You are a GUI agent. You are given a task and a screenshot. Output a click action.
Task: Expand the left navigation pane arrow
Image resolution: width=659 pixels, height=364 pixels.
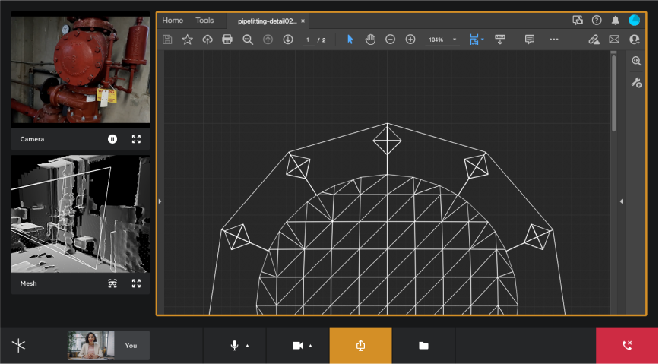point(160,201)
